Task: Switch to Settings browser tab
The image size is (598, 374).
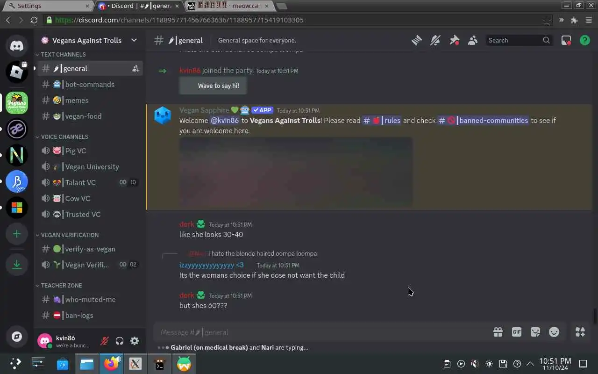Action: click(49, 6)
